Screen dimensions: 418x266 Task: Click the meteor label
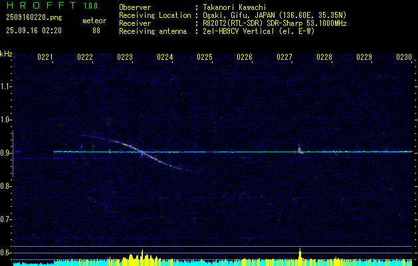94,21
